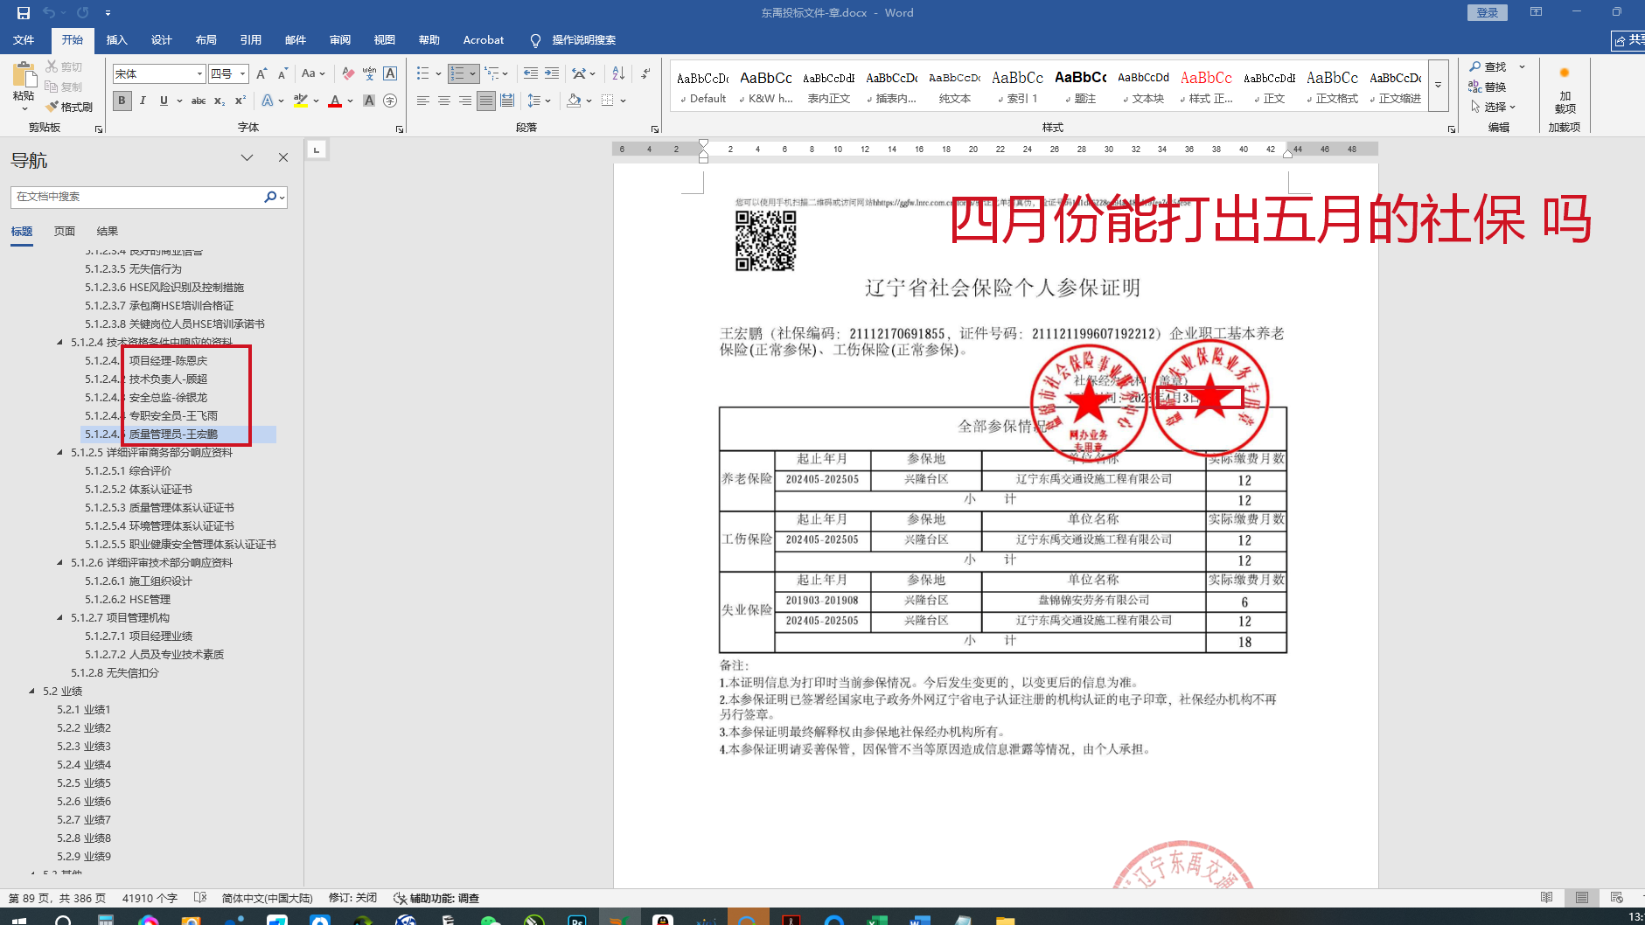
Task: Switch to Web Layout view in status bar
Action: point(1617,898)
